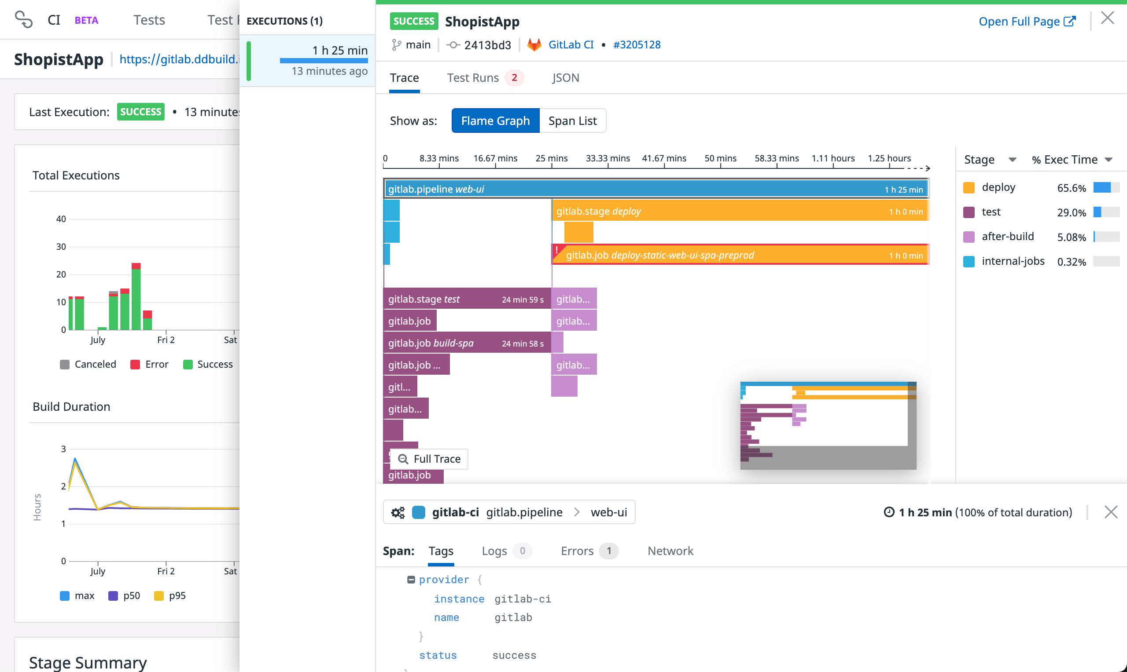
Task: Click the GitLab CI pipeline icon
Action: [532, 44]
